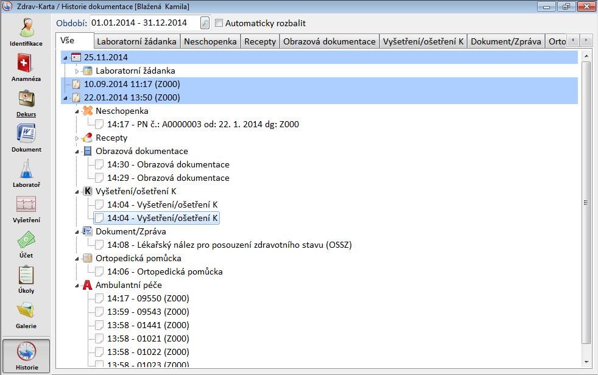Switch to the Dokument/Zpráva tab
Screen dimensions: 598x375
pyautogui.click(x=505, y=41)
